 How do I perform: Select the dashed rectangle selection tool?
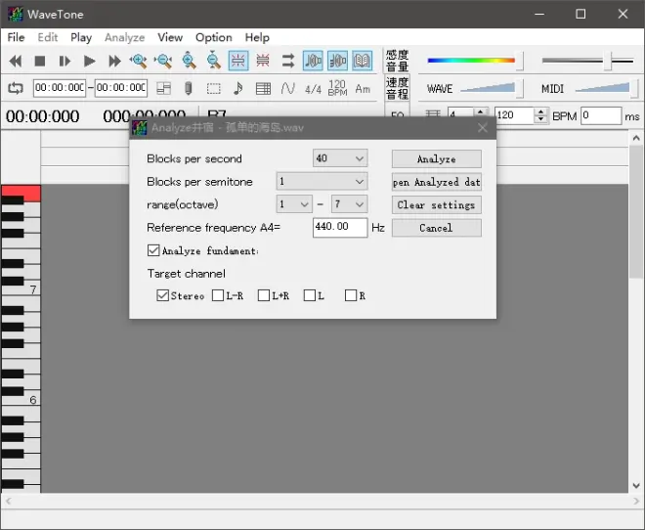point(213,88)
